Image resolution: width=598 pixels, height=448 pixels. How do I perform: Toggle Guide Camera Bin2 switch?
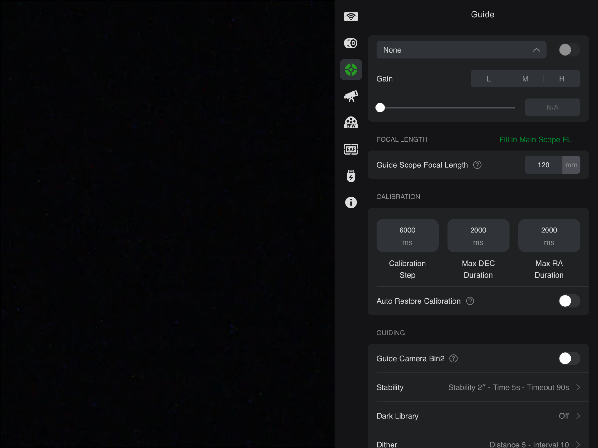[569, 358]
